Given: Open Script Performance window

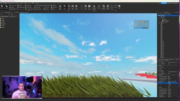Looking at the screenshot, I should tap(29, 9).
